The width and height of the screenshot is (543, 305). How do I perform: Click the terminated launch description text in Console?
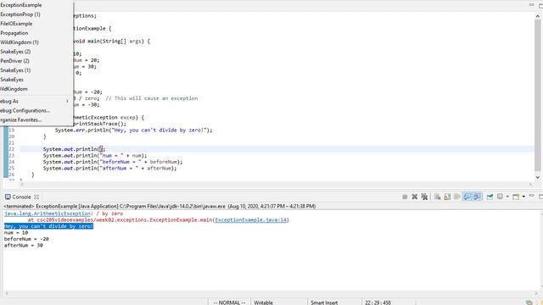160,206
